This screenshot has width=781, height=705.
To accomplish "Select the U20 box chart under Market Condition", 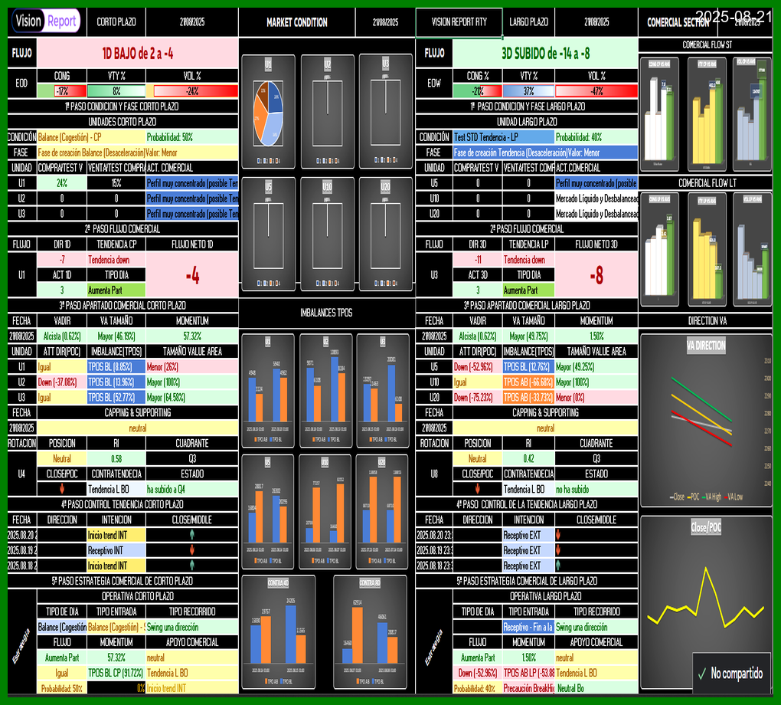I will pyautogui.click(x=385, y=234).
